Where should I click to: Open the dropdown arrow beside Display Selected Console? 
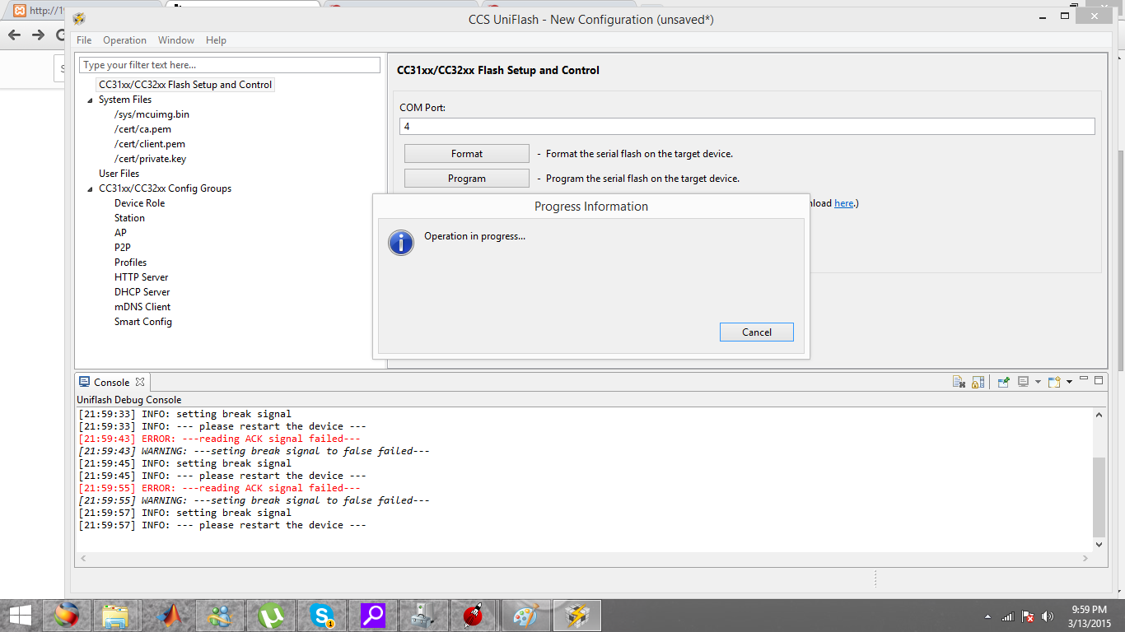1038,382
